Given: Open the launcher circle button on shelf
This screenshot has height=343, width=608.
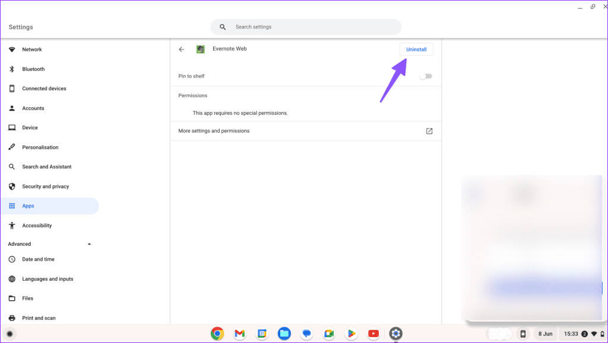Looking at the screenshot, I should click(x=9, y=334).
